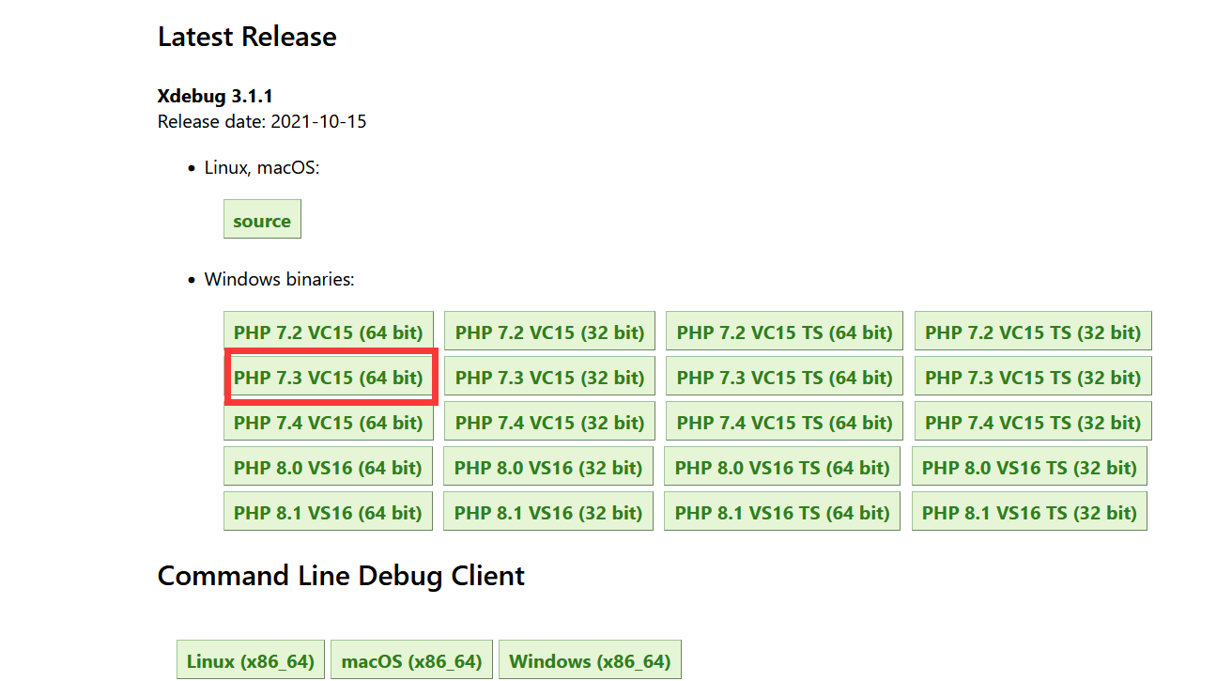Get the Windows (x86_64) debug client
Viewport: 1232px width, 681px height.
pyautogui.click(x=590, y=660)
